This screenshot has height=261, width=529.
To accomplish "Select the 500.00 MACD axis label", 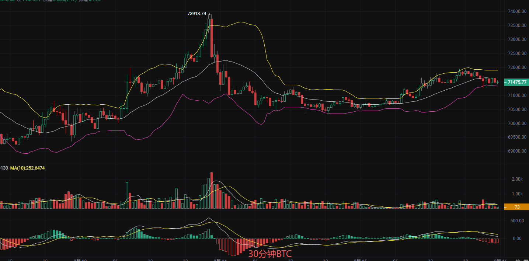I will click(x=516, y=221).
